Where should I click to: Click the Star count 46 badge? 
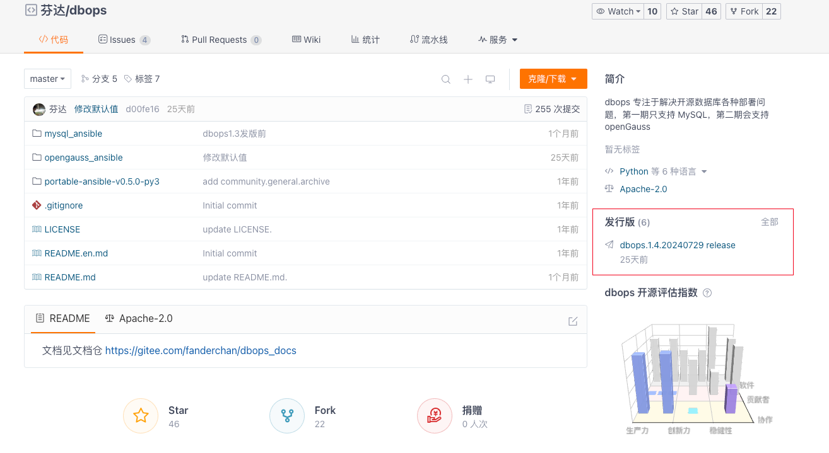711,11
